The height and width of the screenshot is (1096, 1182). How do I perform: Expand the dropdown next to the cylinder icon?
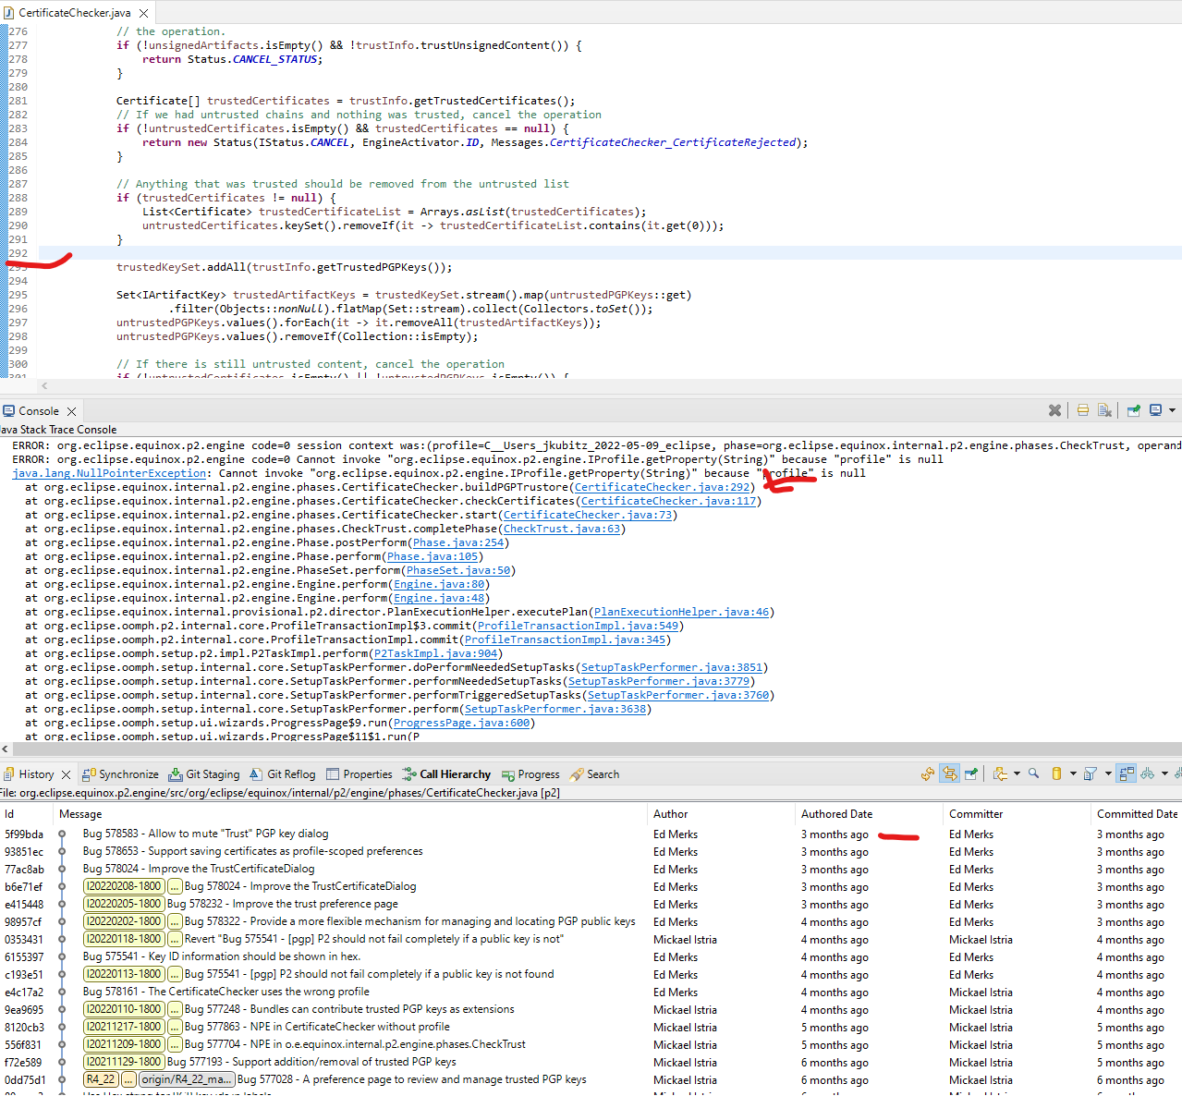point(1073,773)
